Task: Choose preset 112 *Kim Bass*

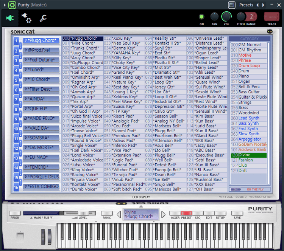Action: pyautogui.click(x=207, y=116)
